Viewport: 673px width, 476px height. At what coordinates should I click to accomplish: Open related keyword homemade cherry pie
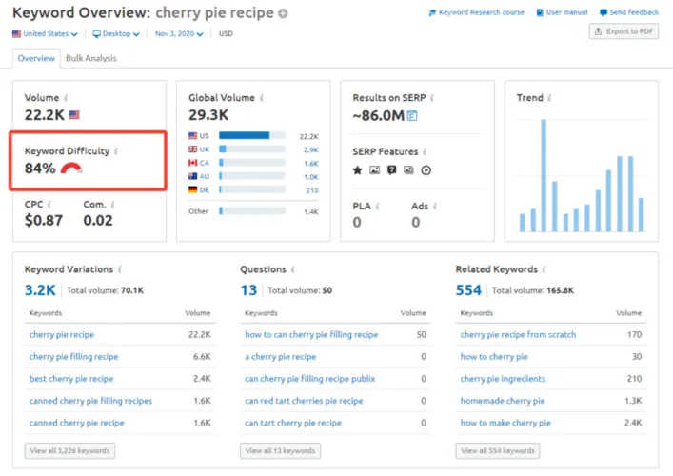(x=503, y=401)
